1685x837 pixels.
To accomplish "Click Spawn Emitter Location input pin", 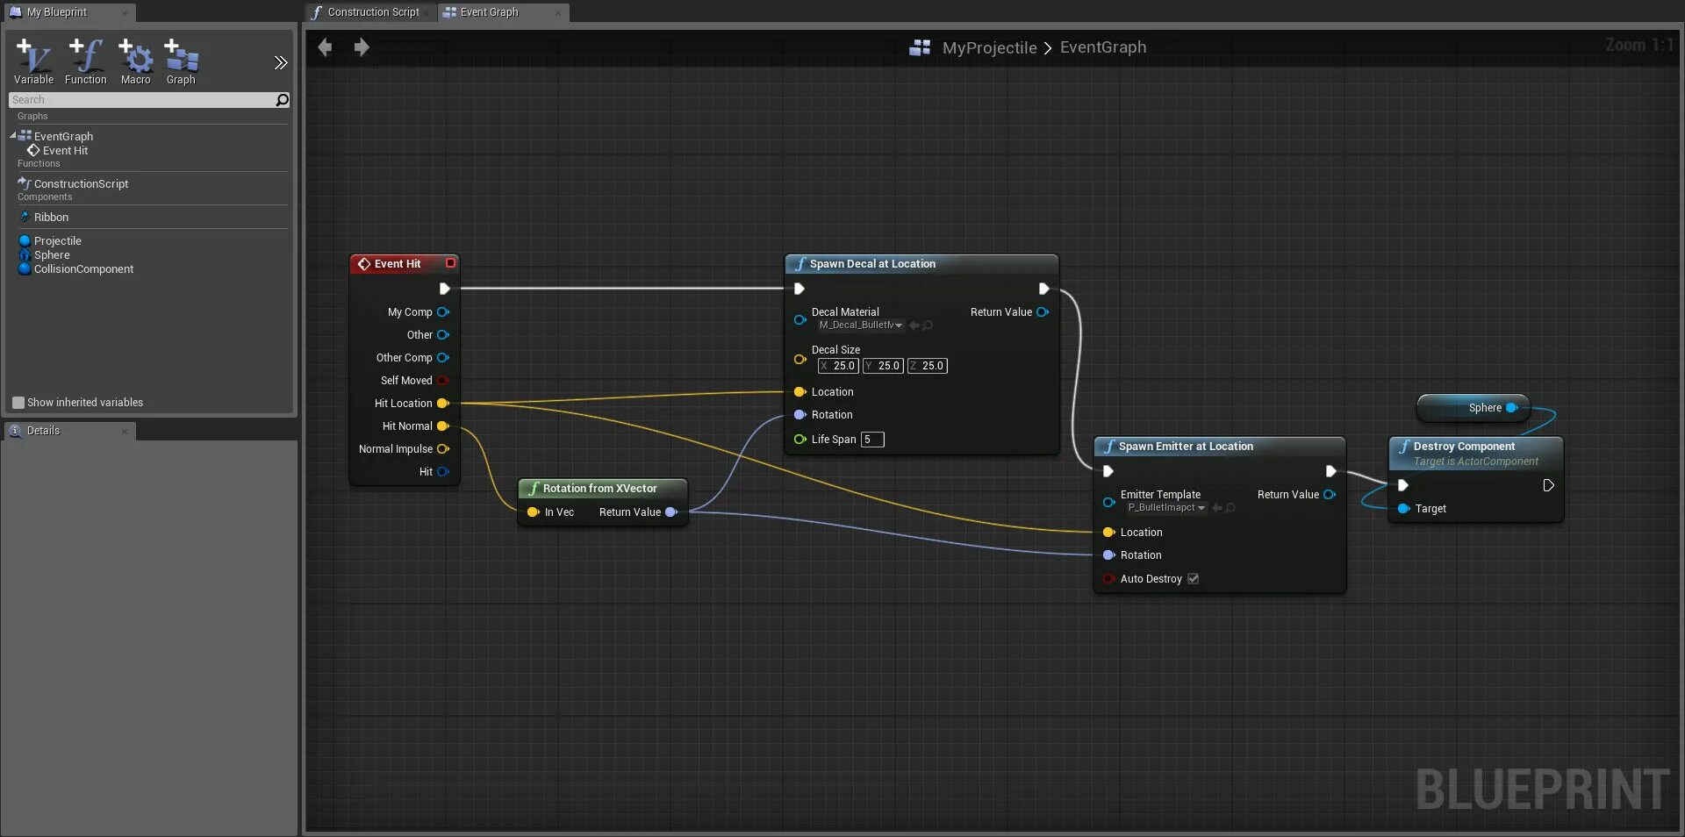I will [1108, 533].
